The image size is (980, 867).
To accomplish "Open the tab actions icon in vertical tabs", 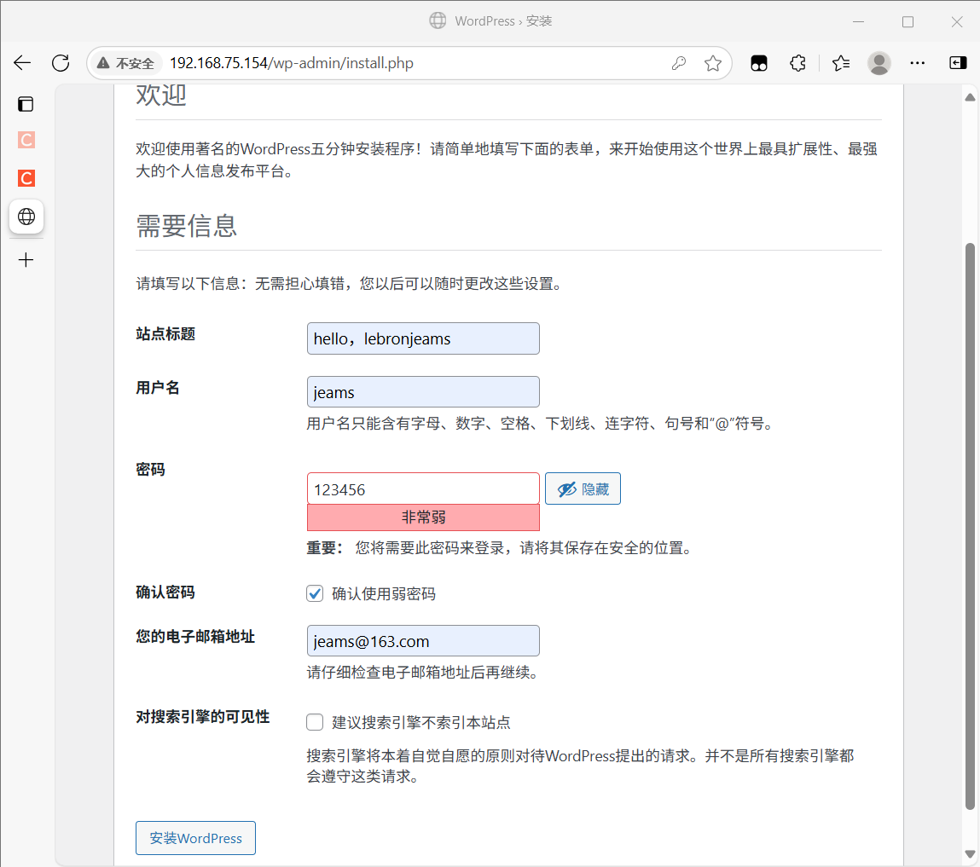I will pos(26,104).
